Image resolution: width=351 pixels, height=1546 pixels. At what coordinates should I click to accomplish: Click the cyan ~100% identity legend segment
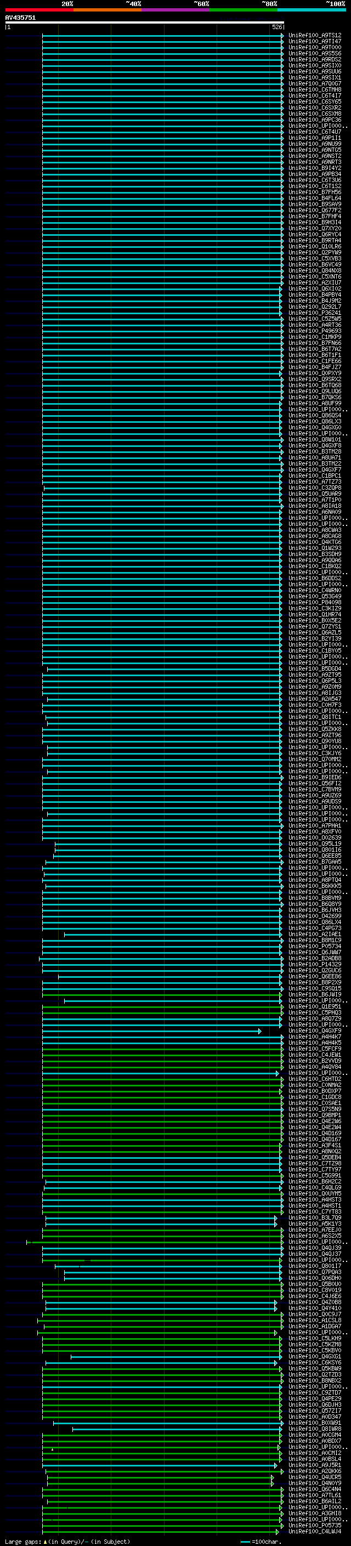point(312,10)
